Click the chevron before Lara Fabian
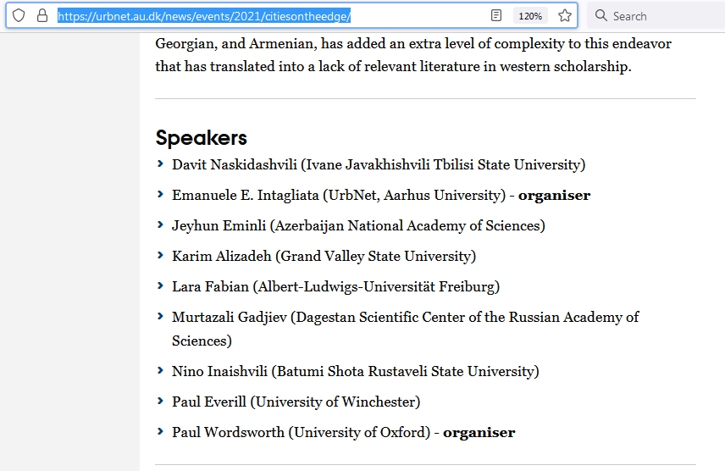Viewport: 725px width, 471px height. (161, 286)
